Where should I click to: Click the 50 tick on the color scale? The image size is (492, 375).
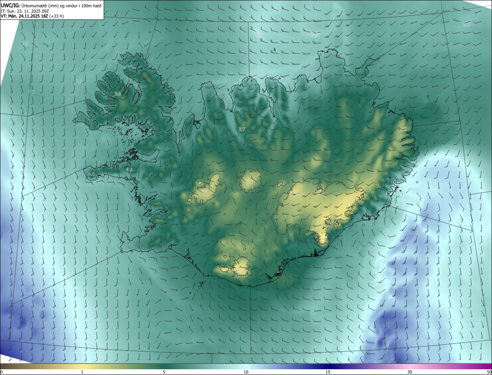click(489, 372)
